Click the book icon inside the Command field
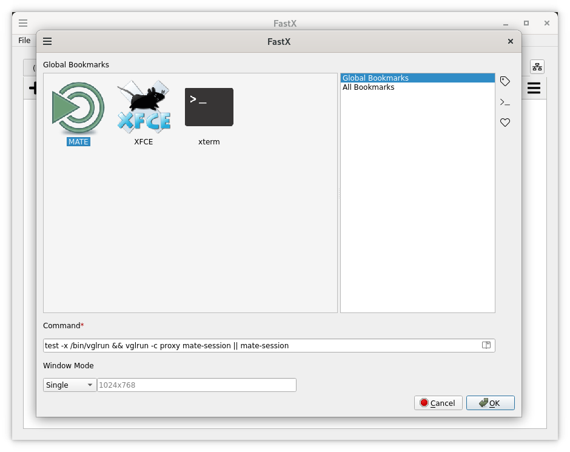This screenshot has width=570, height=452. [486, 345]
